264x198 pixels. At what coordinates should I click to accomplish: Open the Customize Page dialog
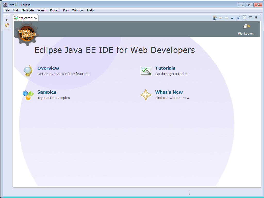tap(244, 18)
